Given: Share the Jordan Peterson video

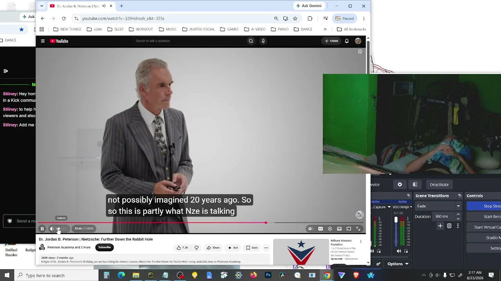Looking at the screenshot, I should tap(214, 248).
